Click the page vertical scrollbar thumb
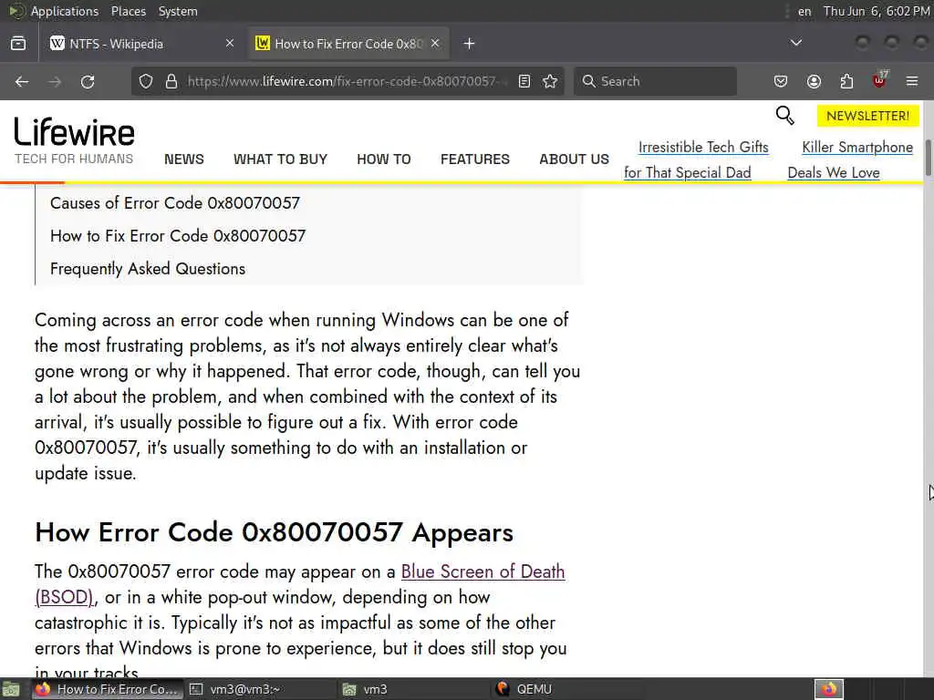 click(x=928, y=157)
